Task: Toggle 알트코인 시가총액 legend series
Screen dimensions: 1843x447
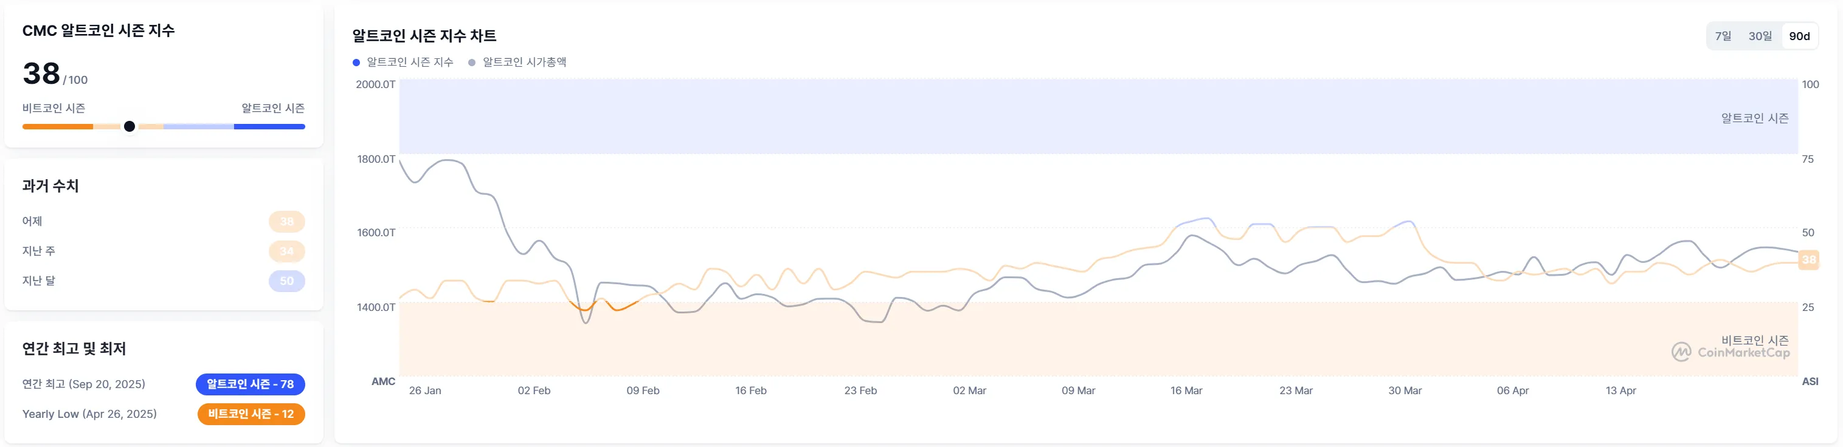Action: click(524, 62)
